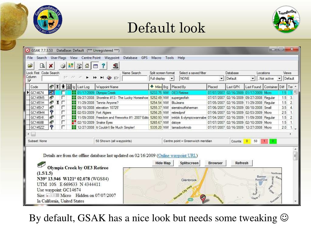The width and height of the screenshot is (311, 233).
Task: Open the Split screen format dropdown
Action: coord(172,79)
